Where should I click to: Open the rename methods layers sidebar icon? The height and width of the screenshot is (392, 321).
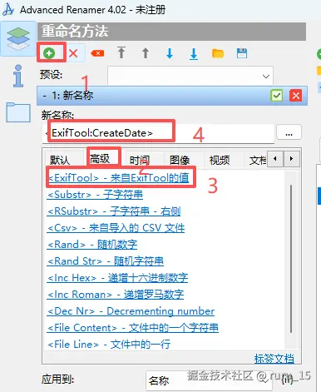(18, 39)
